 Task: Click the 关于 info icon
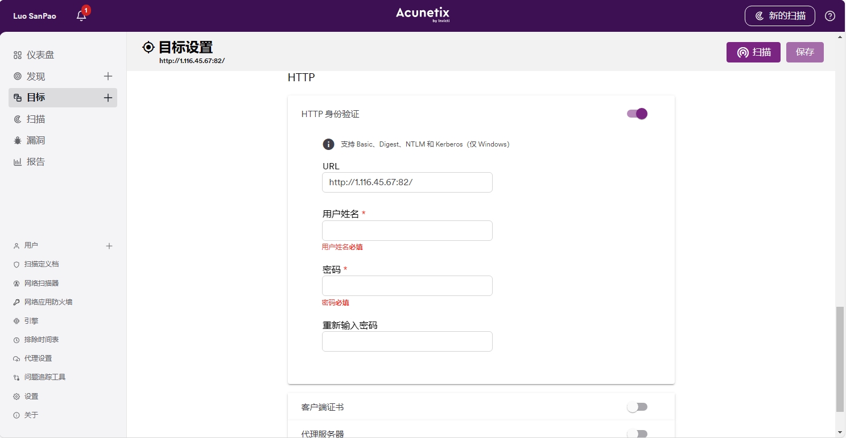16,415
